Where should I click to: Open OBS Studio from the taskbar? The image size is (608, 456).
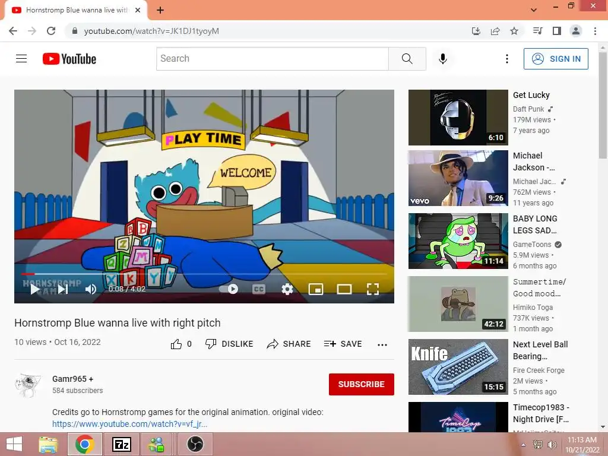pos(195,444)
